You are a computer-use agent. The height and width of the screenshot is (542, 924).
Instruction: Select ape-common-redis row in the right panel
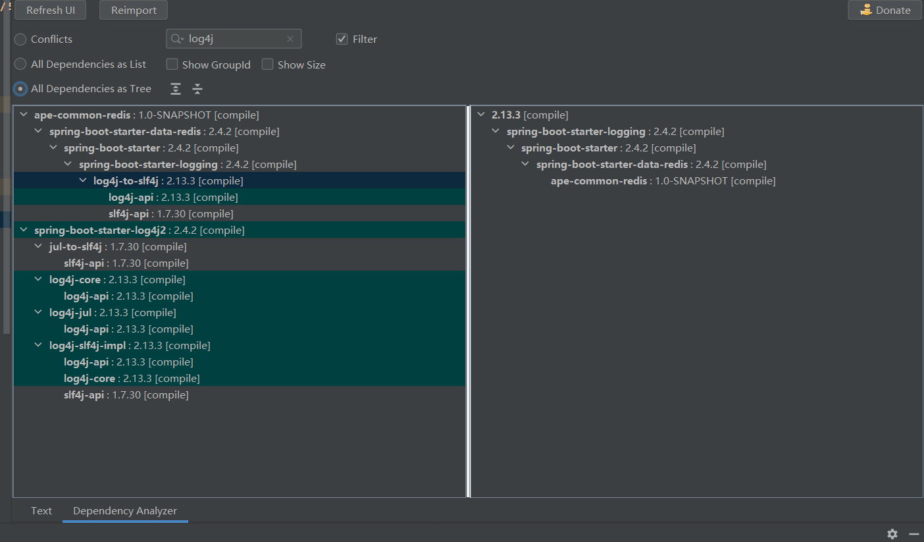[697, 180]
